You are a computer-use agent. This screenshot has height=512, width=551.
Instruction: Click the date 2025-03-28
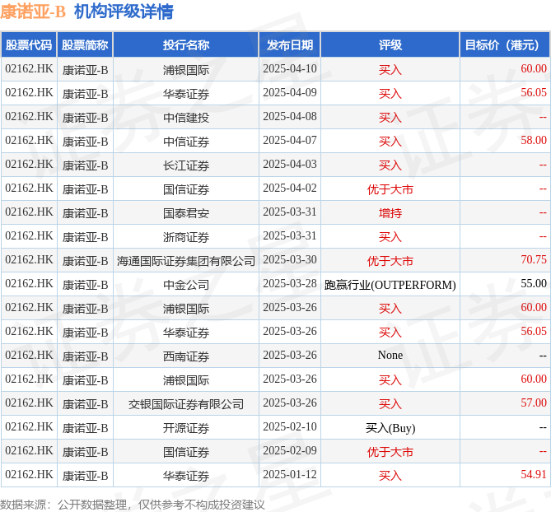(x=290, y=284)
